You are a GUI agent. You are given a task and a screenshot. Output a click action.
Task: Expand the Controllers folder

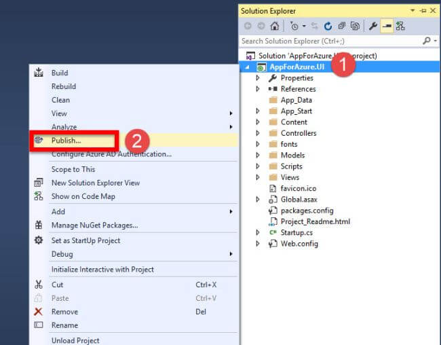[x=258, y=133]
